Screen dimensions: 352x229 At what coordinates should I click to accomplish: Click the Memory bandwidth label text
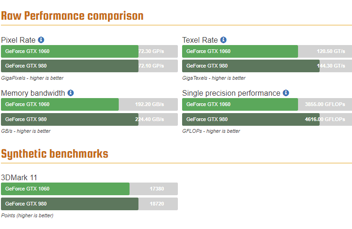(x=33, y=93)
